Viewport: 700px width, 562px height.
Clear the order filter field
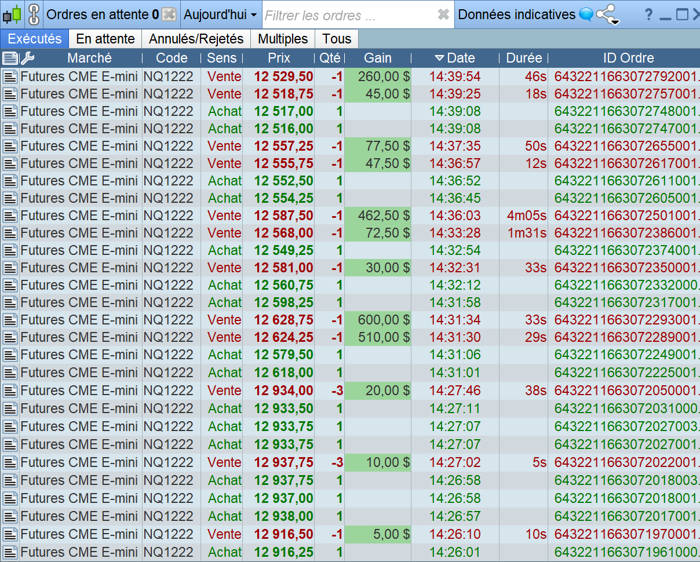tap(443, 14)
